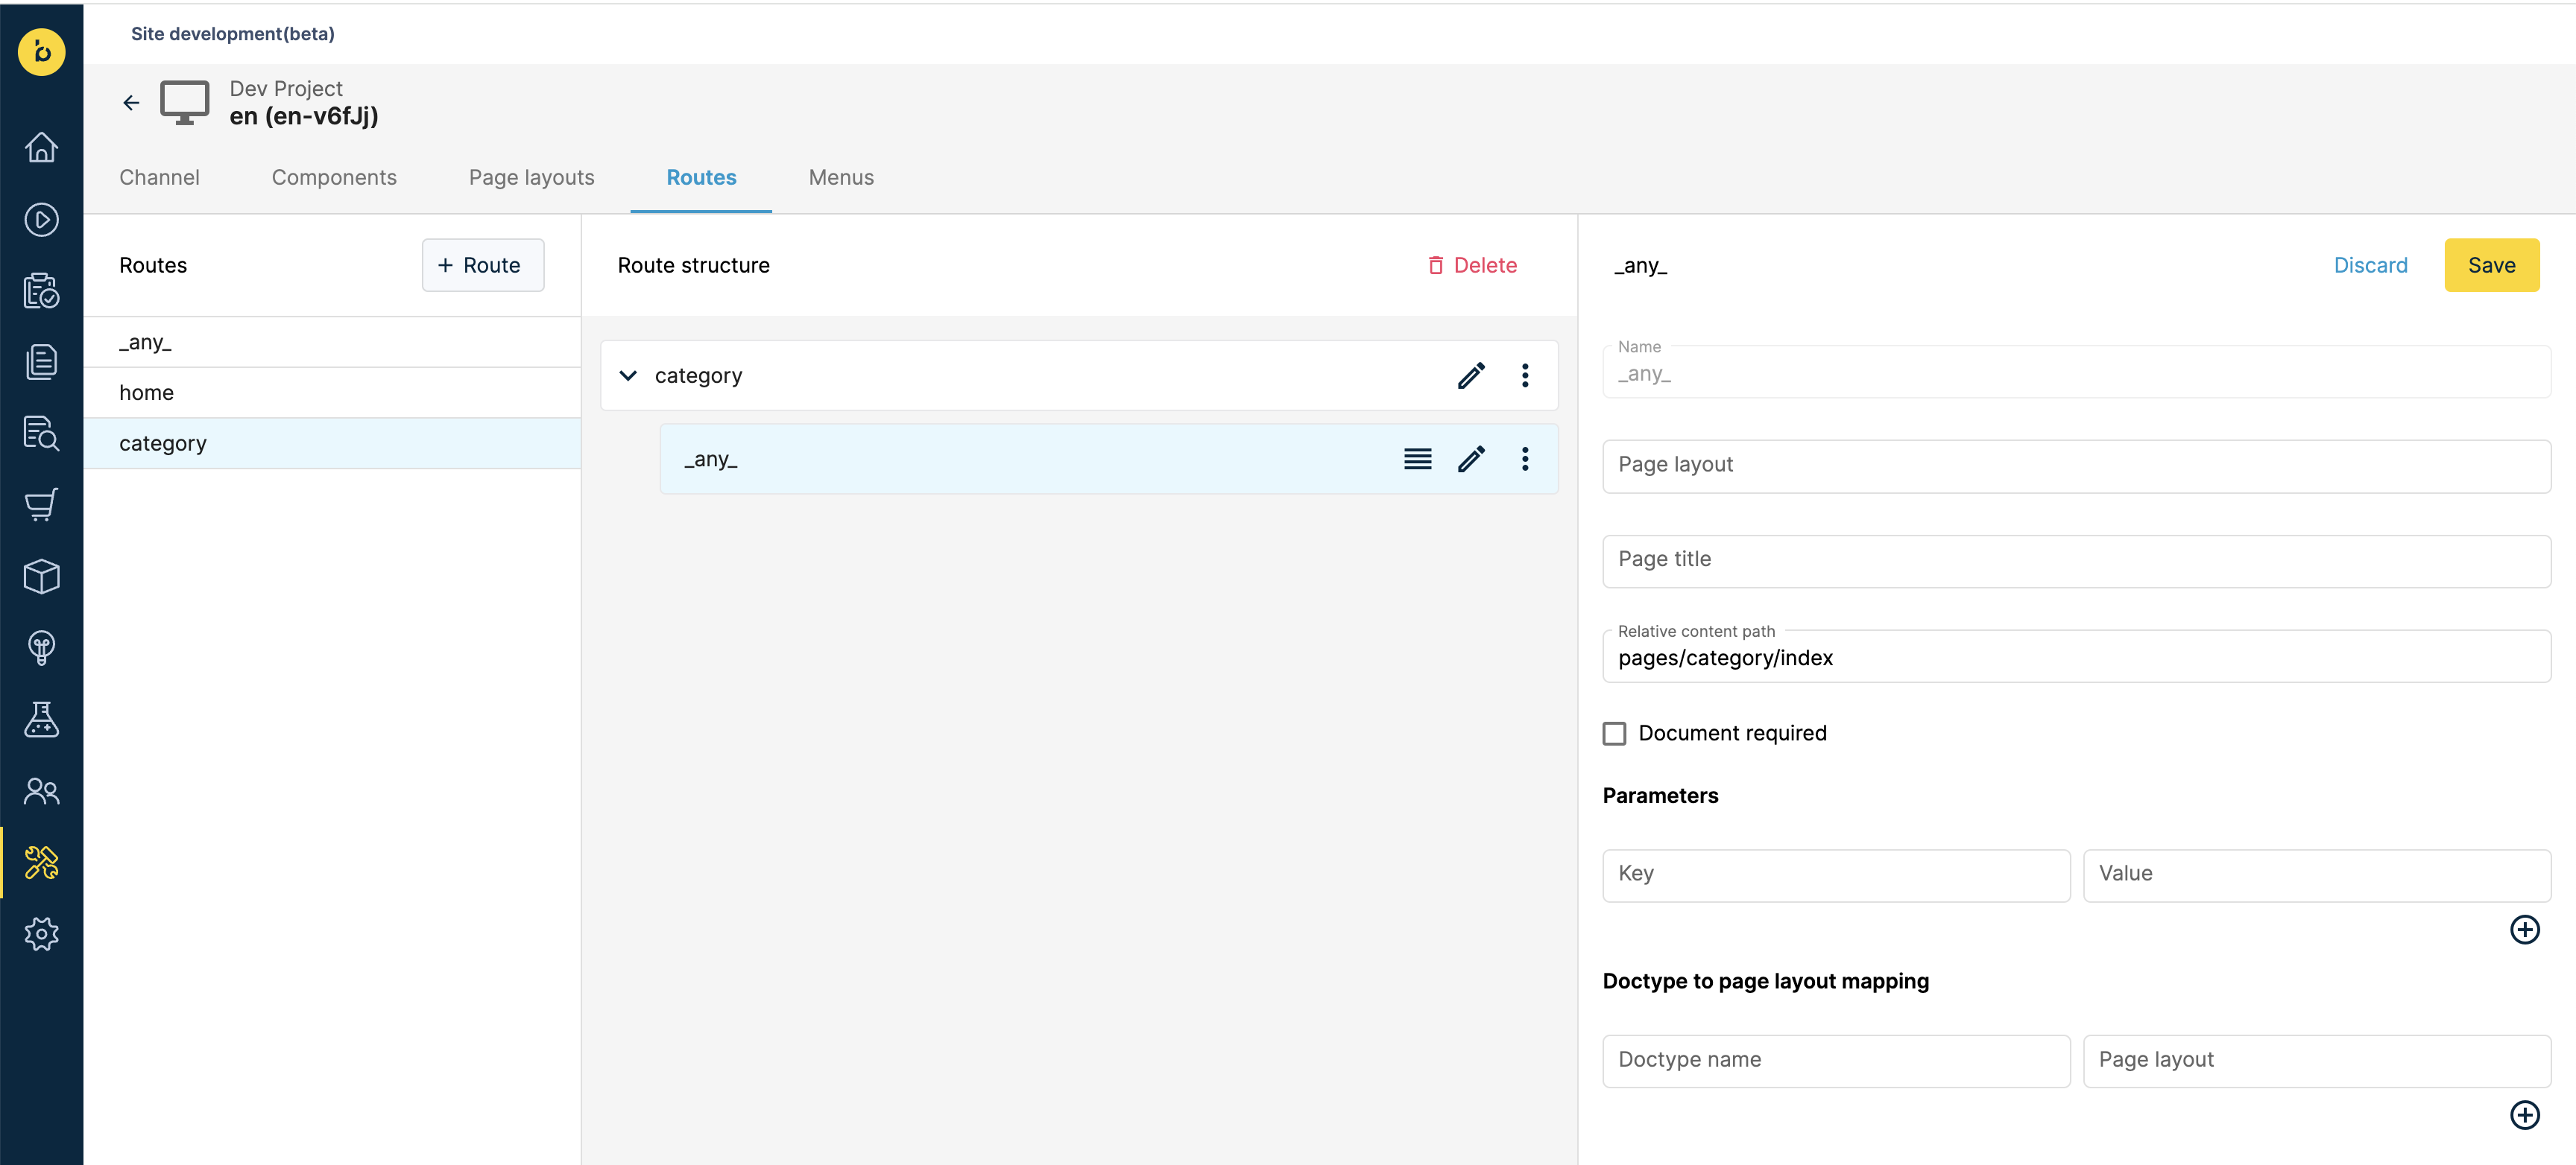This screenshot has height=1165, width=2576.
Task: Select the _any_ route in list
Action: pos(332,342)
